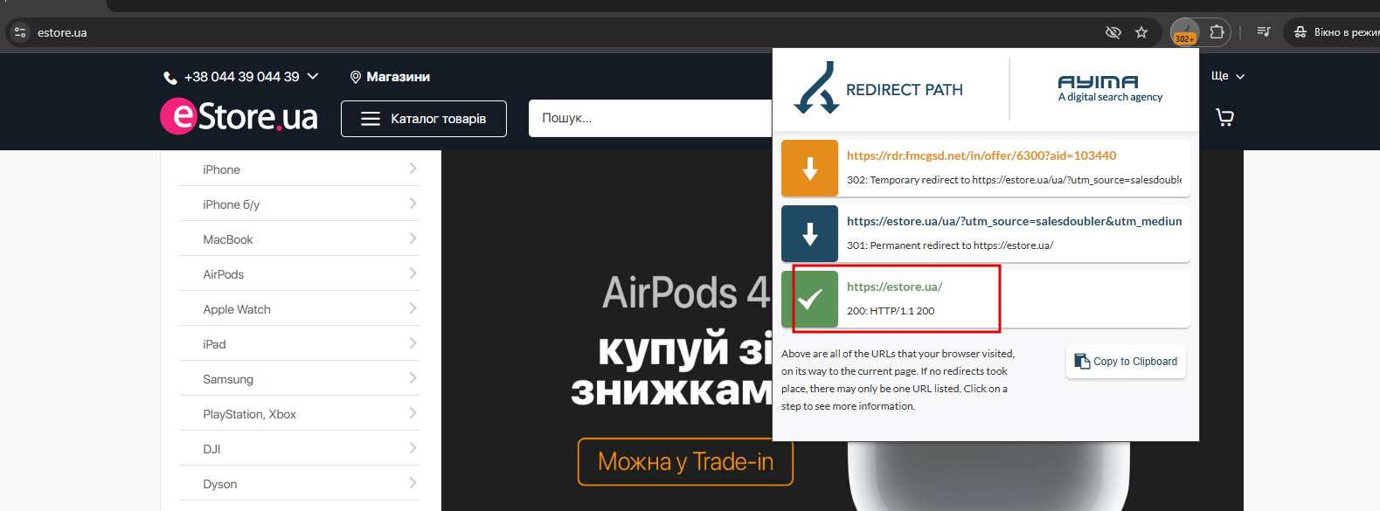Expand the chevron on MacBook row
This screenshot has height=511, width=1380.
413,238
